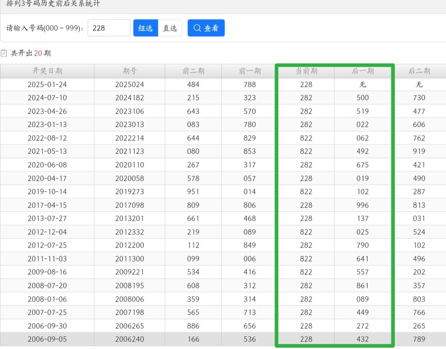
Task: Click the 后二期 column header
Action: [419, 71]
